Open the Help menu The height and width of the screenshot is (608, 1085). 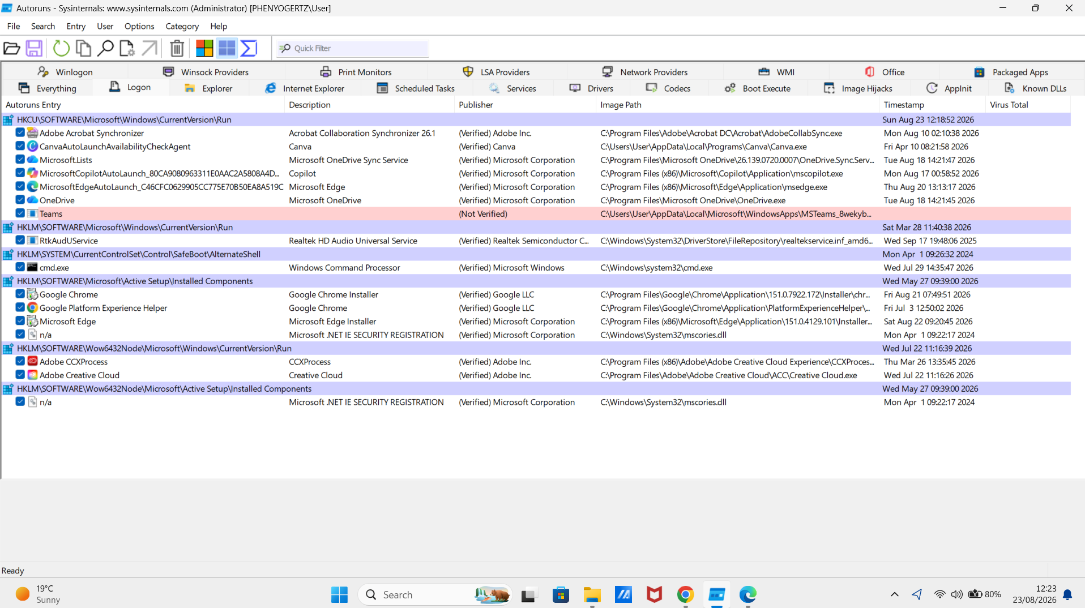(219, 26)
